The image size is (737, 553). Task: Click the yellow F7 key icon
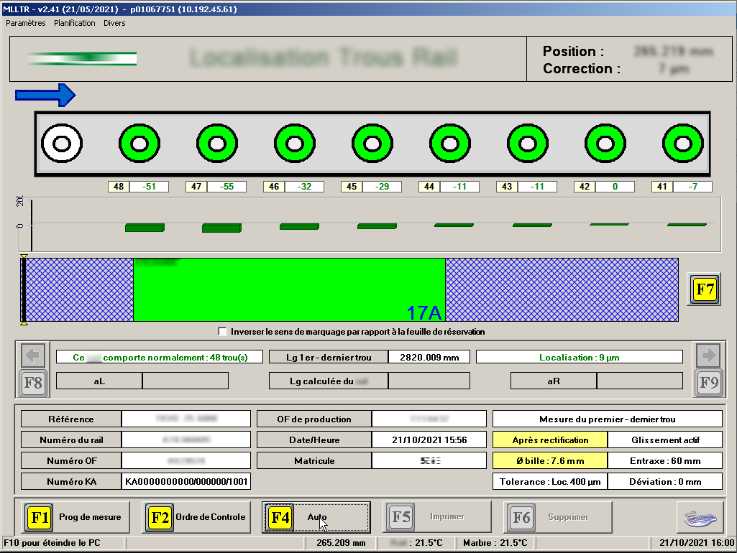coord(704,290)
